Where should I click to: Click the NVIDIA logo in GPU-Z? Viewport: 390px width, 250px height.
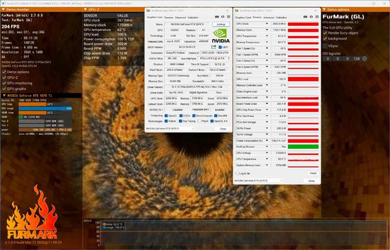coord(220,36)
